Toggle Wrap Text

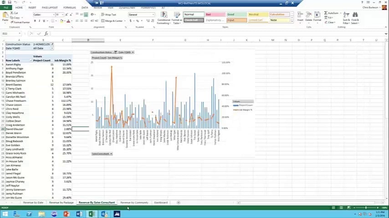[x=109, y=15]
